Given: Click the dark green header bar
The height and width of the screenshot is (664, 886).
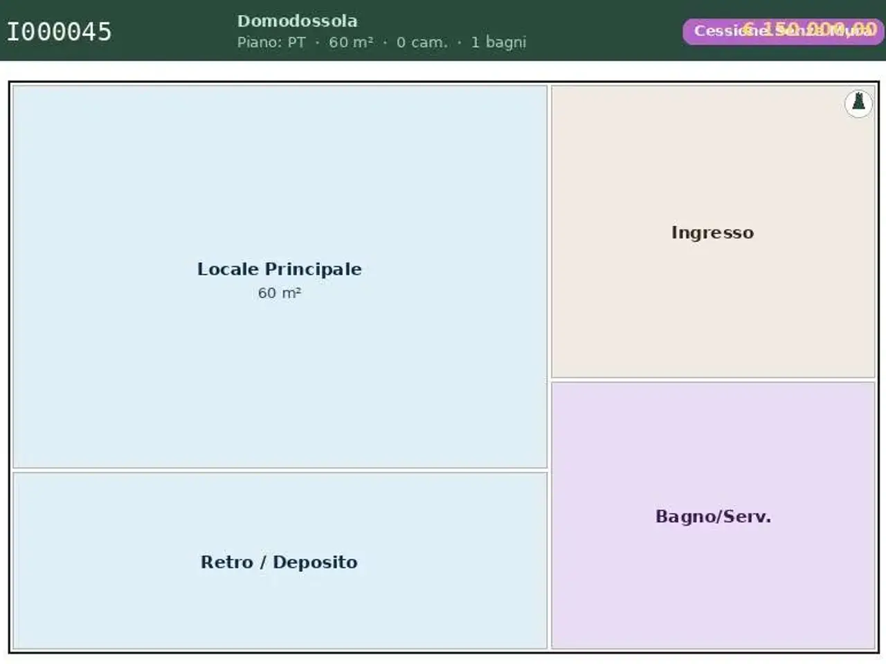Looking at the screenshot, I should 443,30.
